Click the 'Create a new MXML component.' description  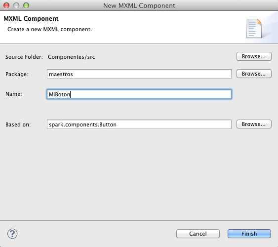49,29
